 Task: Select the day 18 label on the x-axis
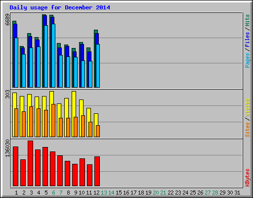pyautogui.click(x=141, y=193)
